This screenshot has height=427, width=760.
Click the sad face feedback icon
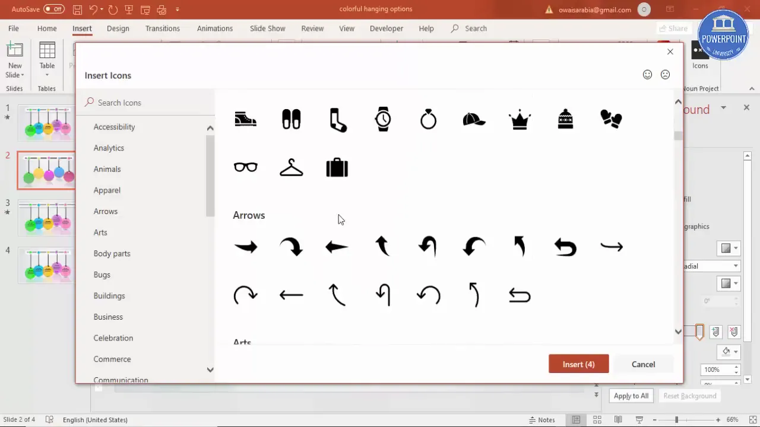pos(665,75)
